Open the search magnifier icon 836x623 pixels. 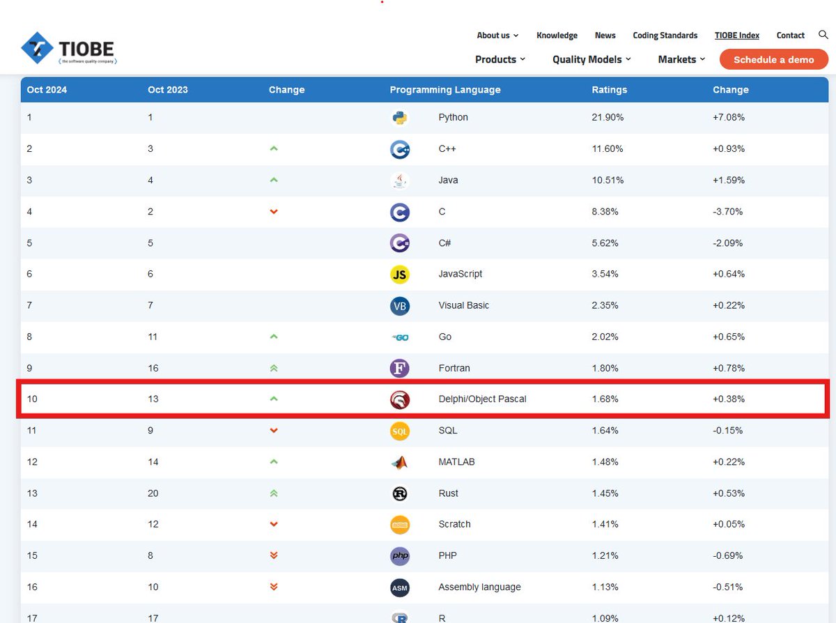click(823, 34)
